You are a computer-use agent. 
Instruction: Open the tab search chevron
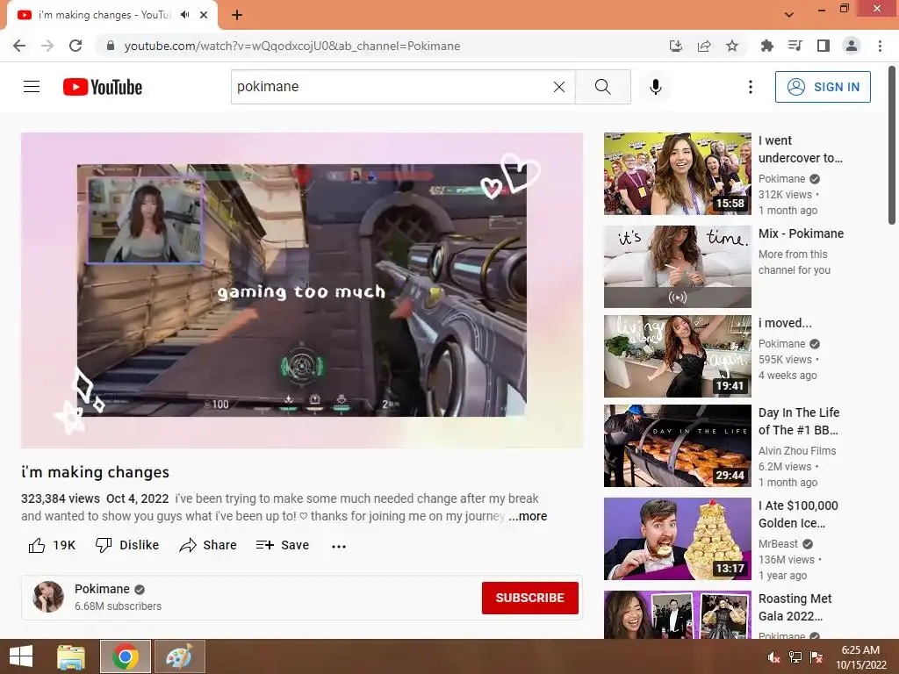[x=789, y=15]
